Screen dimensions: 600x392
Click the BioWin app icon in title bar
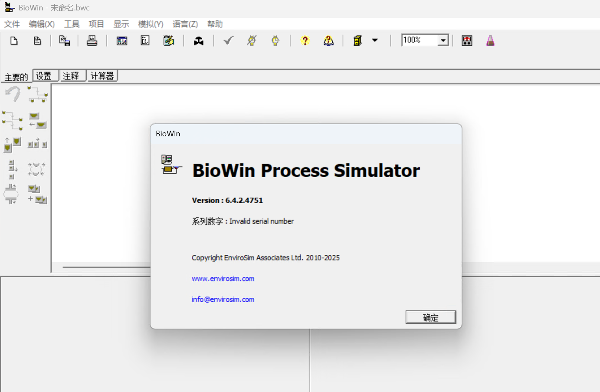point(10,7)
